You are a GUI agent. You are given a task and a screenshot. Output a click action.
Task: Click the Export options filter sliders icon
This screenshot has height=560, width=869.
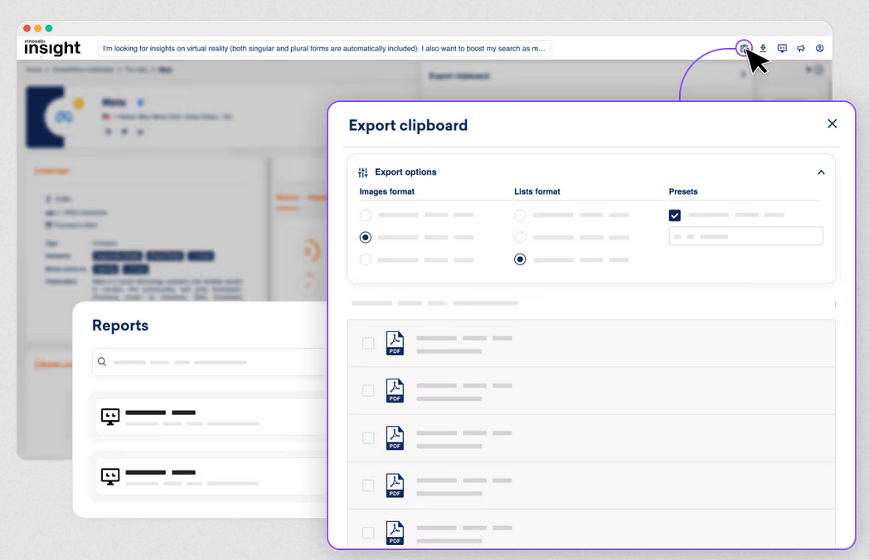(363, 172)
